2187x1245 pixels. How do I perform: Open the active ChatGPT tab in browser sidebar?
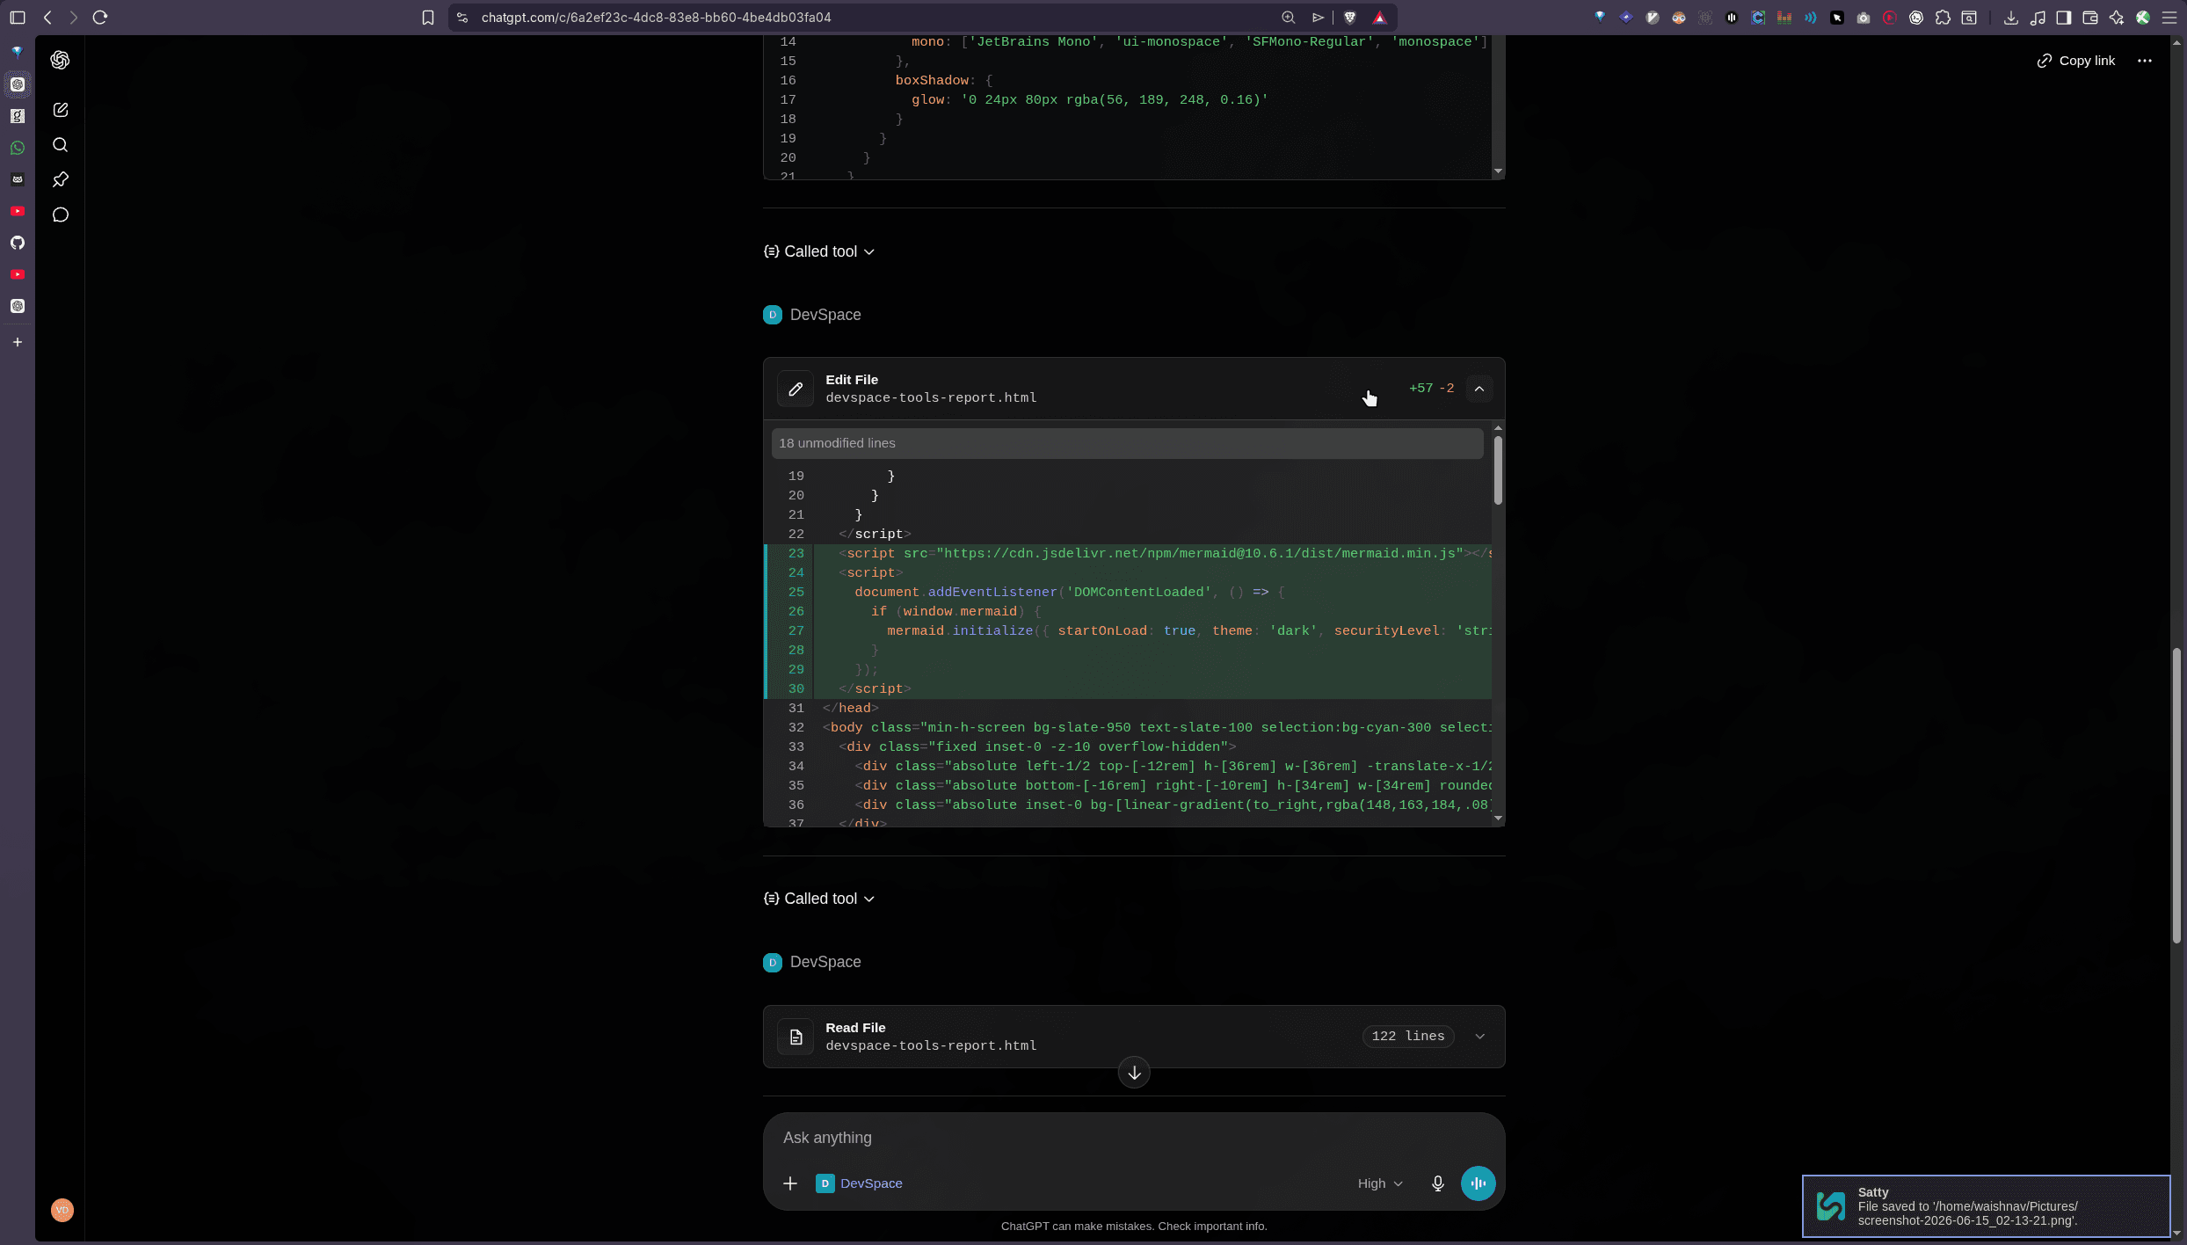(x=18, y=84)
